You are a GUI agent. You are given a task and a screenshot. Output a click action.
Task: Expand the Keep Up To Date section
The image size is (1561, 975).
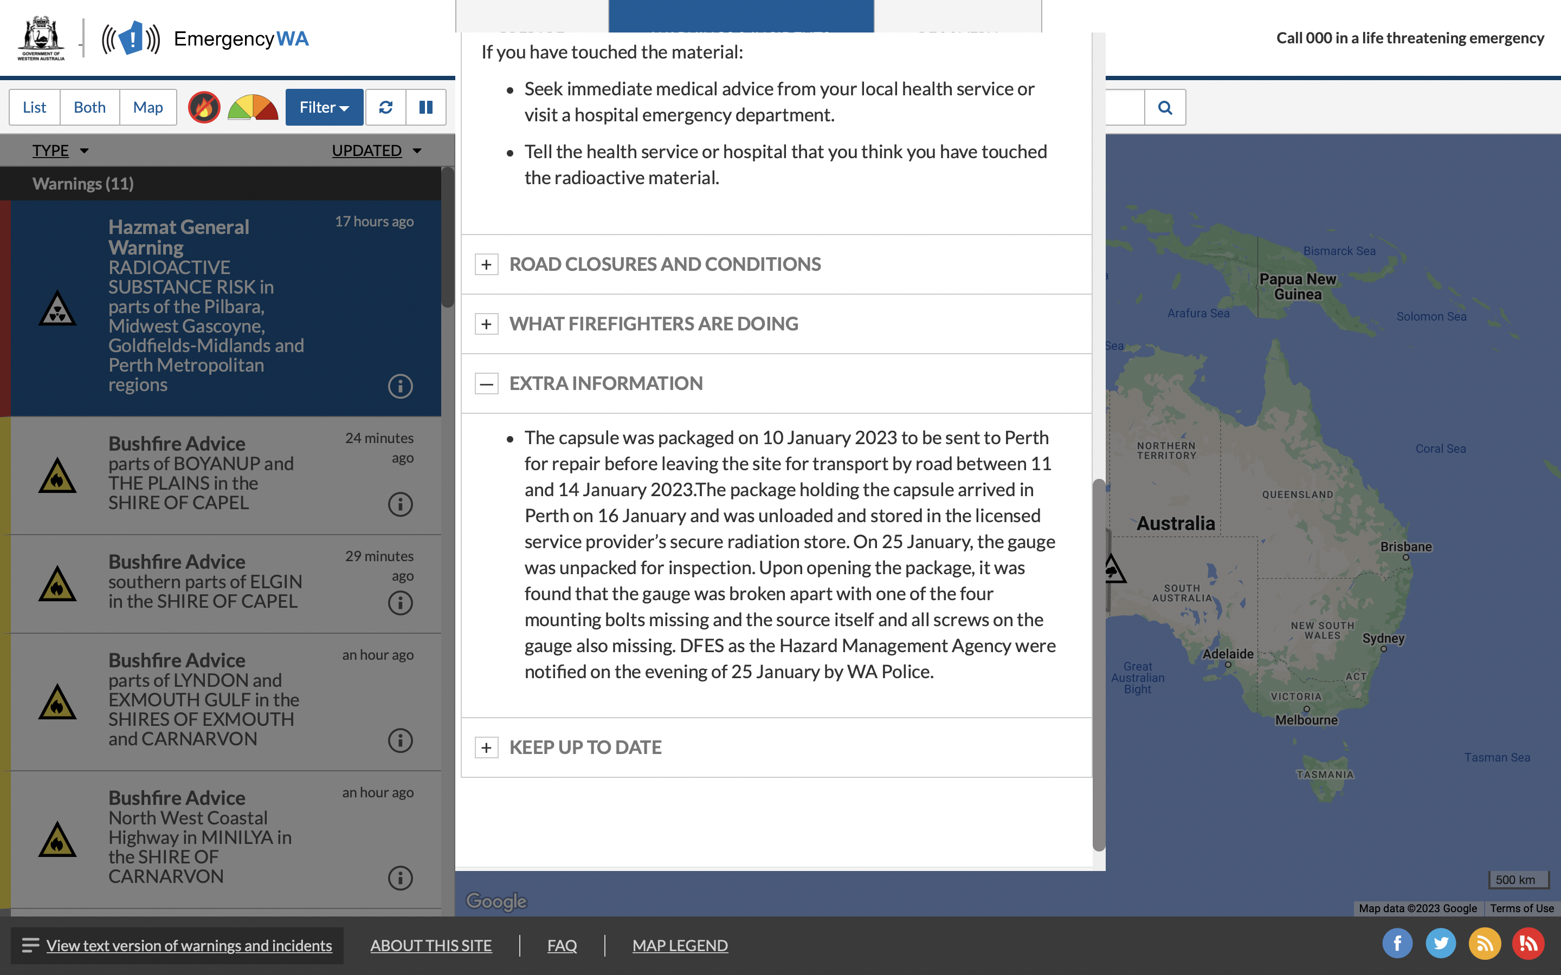coord(486,747)
